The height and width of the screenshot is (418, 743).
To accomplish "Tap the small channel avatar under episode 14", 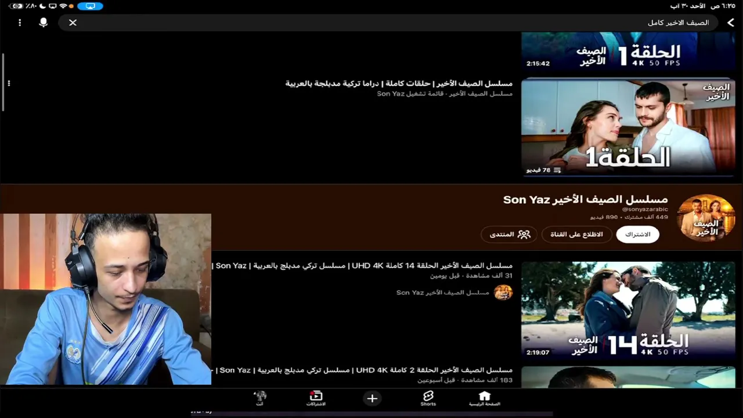I will coord(503,293).
